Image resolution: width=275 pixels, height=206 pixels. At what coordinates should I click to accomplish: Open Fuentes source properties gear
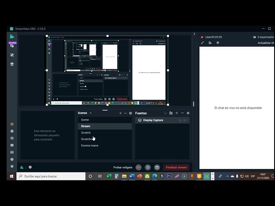[x=188, y=113]
